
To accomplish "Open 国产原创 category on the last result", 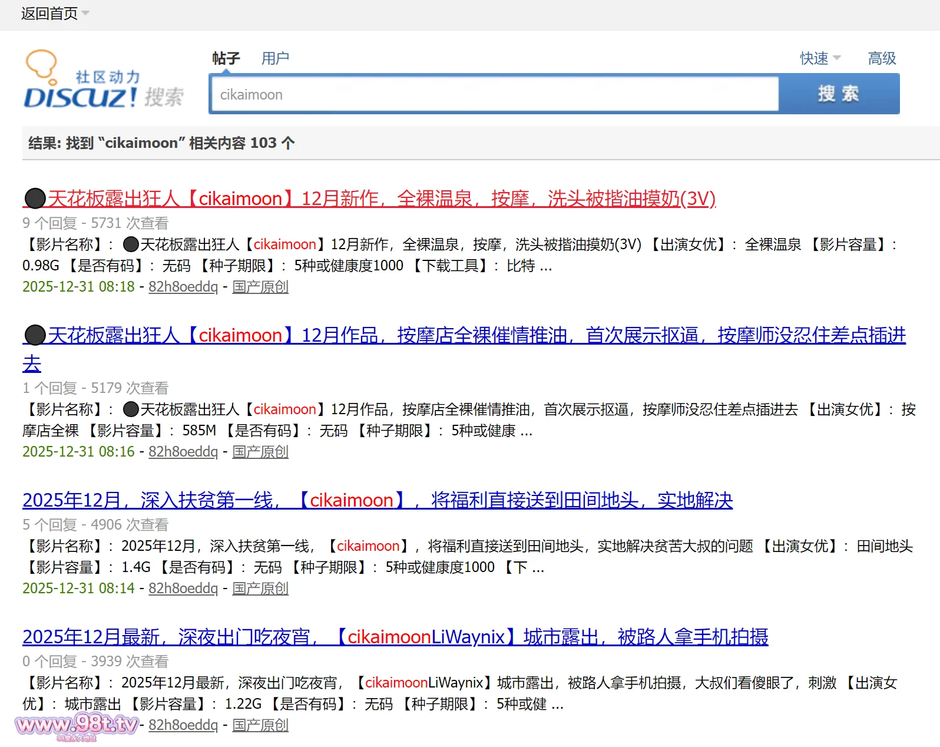I will tap(260, 725).
